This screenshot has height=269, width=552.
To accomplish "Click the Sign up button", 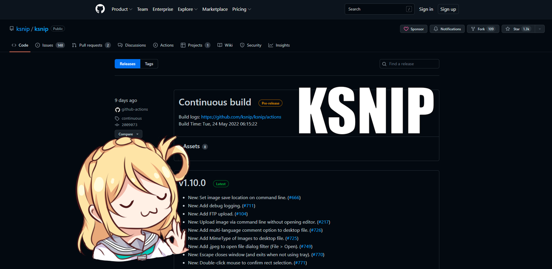I will coord(448,9).
